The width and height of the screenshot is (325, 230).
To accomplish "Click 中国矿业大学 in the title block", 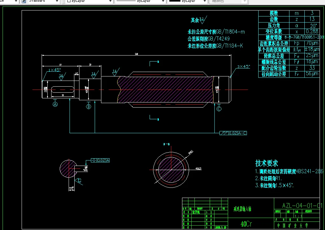I will point(293,226).
